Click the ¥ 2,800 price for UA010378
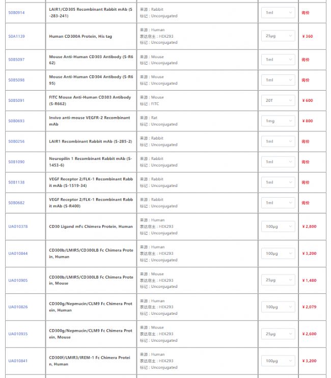 309,226
